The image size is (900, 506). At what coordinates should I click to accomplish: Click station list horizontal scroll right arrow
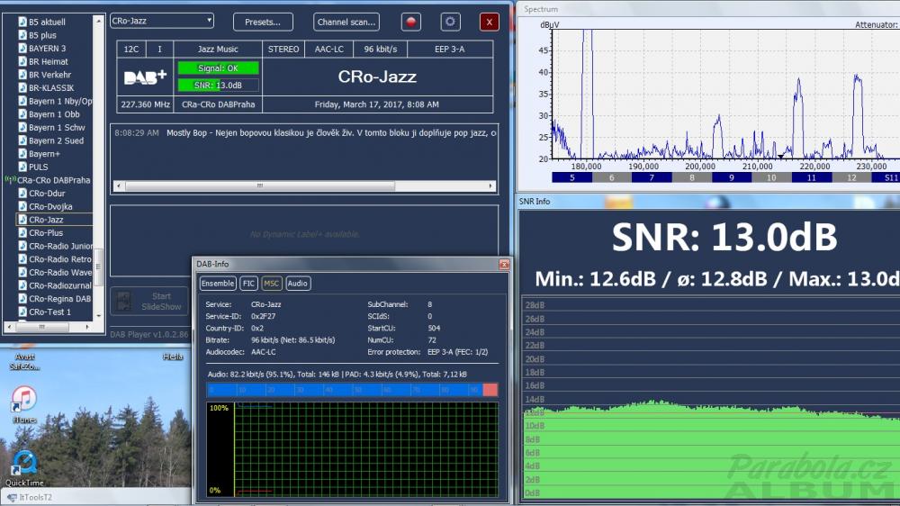click(x=87, y=327)
